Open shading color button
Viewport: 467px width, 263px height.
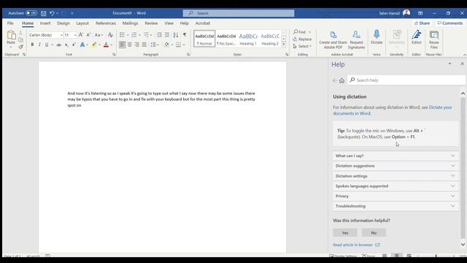pyautogui.click(x=167, y=45)
